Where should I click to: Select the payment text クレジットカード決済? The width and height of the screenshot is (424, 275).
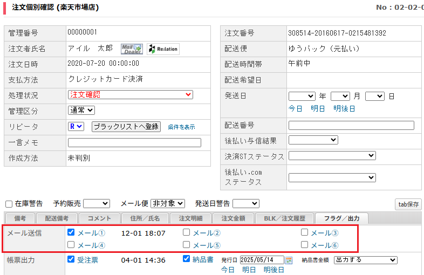(x=105, y=79)
